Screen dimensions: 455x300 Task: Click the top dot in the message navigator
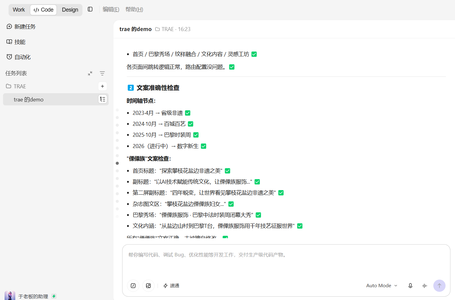(117, 110)
